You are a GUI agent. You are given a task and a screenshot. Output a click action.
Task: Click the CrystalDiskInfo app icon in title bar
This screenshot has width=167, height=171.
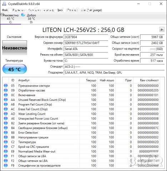point(4,4)
